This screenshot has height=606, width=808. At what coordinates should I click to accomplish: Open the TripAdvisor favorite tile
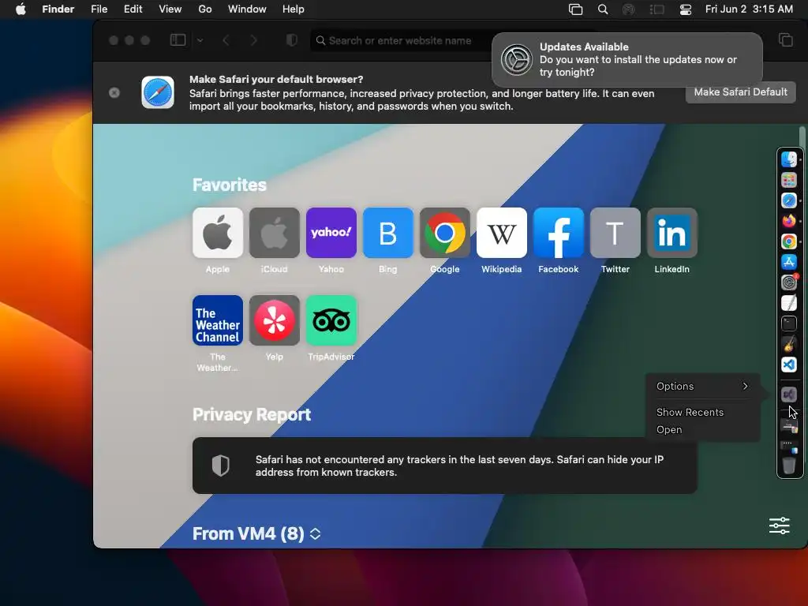(x=331, y=320)
